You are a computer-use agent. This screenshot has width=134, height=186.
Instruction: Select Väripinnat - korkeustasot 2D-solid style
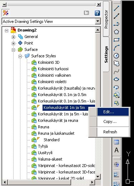coord(66,166)
